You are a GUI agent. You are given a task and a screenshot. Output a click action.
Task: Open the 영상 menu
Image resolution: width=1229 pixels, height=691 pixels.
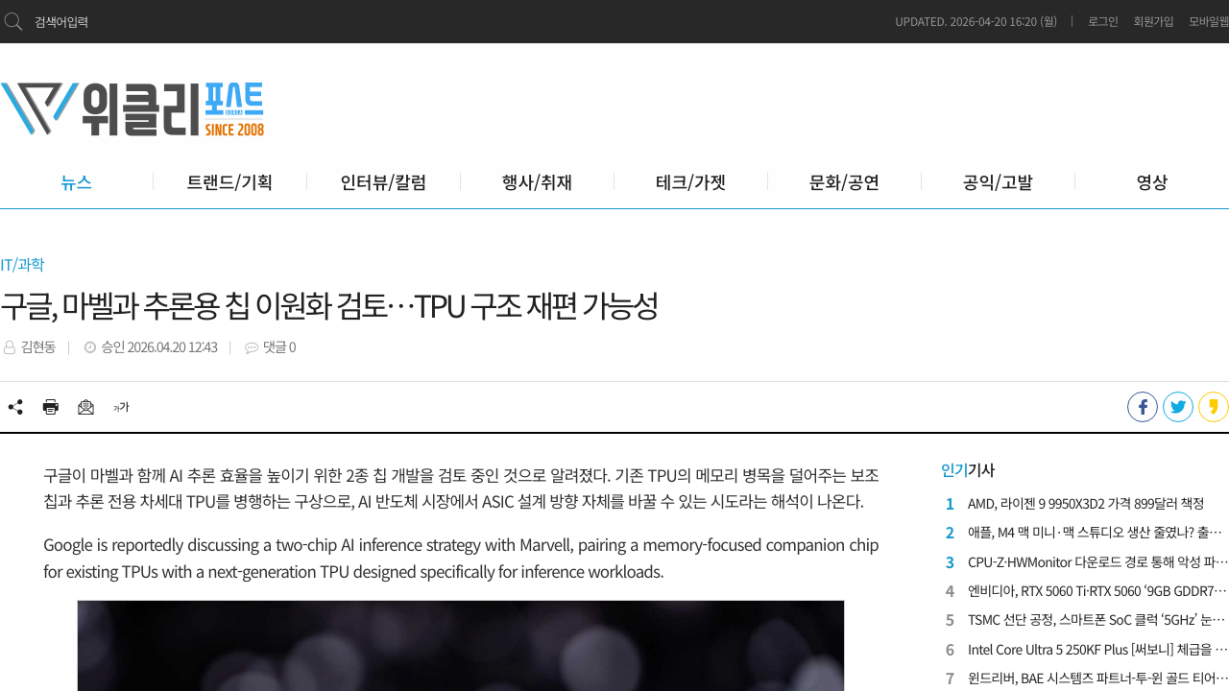[x=1152, y=182]
